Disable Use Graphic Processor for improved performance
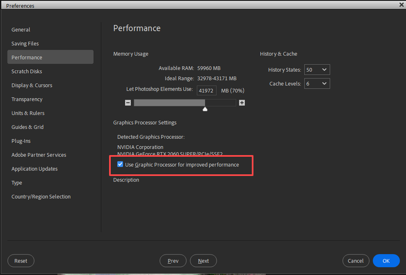Image resolution: width=406 pixels, height=275 pixels. tap(120, 164)
